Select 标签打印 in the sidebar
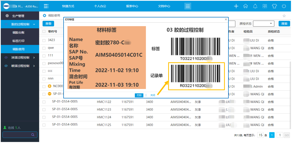Viewport: 292px width, 143px height. coord(18,41)
